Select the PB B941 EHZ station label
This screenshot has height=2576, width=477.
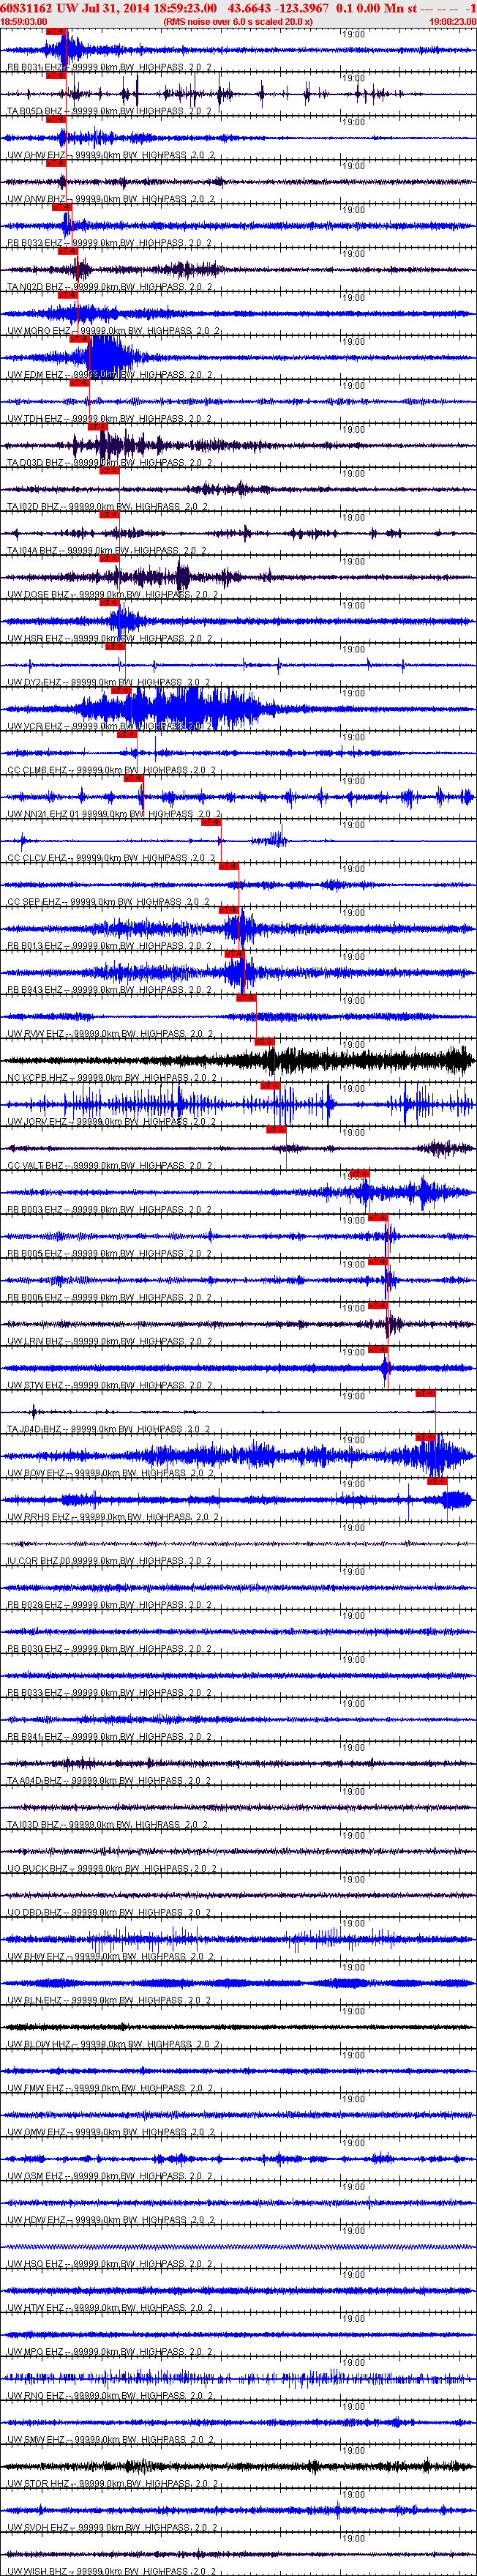(x=109, y=1738)
